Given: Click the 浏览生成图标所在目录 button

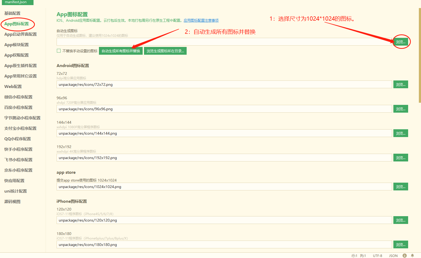Looking at the screenshot, I should [x=165, y=51].
